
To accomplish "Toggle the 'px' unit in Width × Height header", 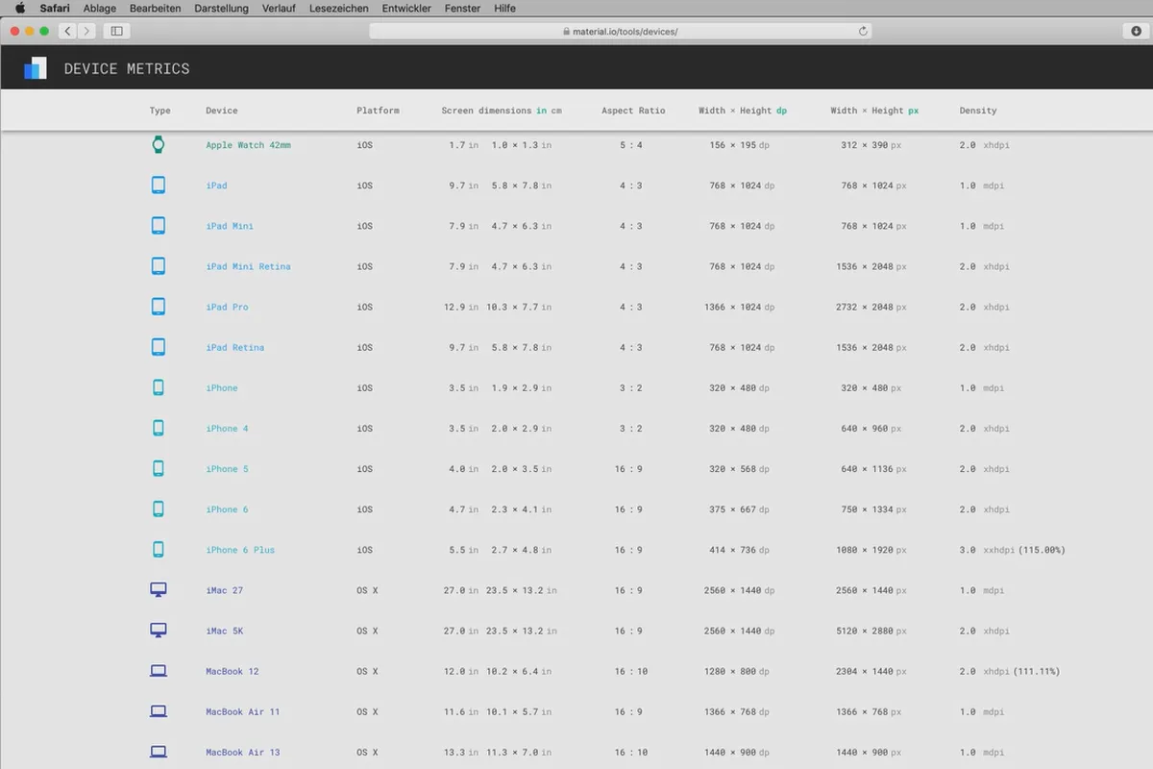I will pos(913,111).
